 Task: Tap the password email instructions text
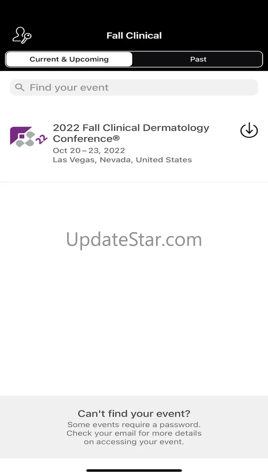tap(134, 433)
